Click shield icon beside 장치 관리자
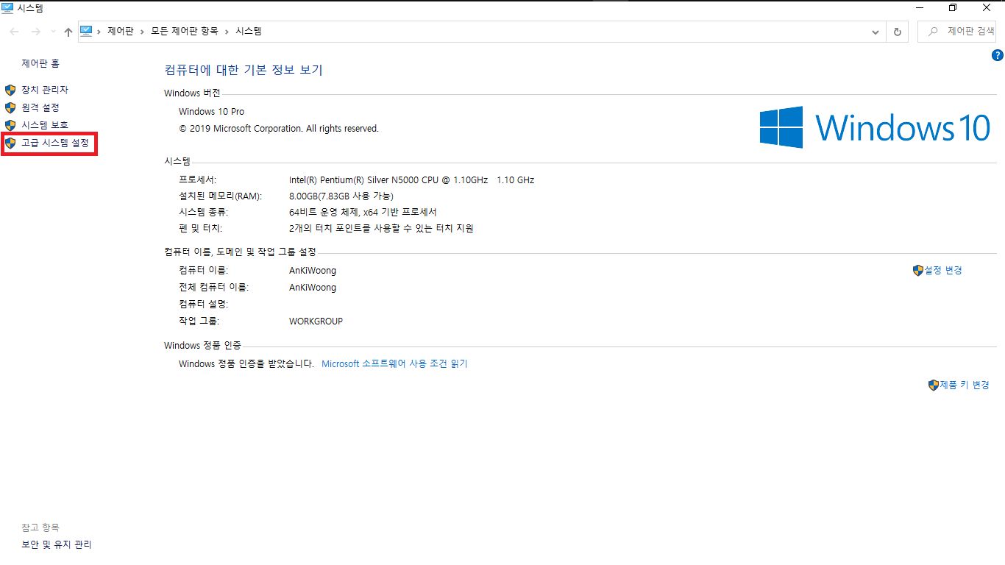 click(10, 90)
